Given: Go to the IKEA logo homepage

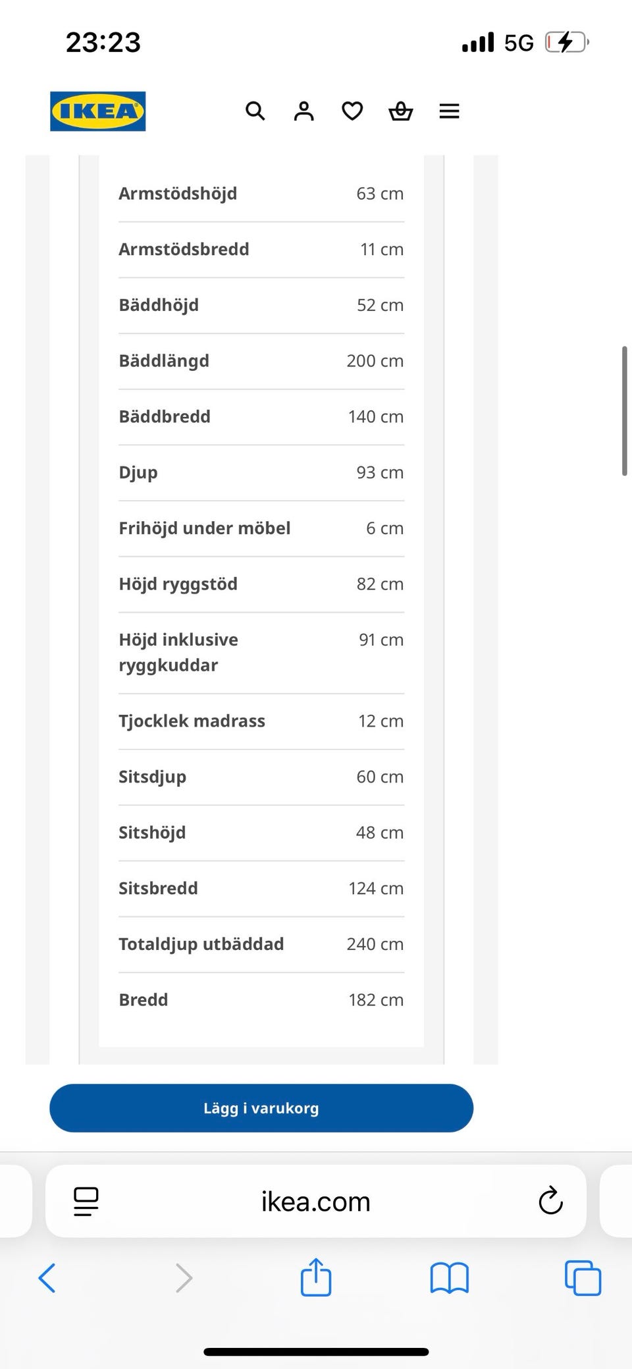Looking at the screenshot, I should [x=98, y=111].
